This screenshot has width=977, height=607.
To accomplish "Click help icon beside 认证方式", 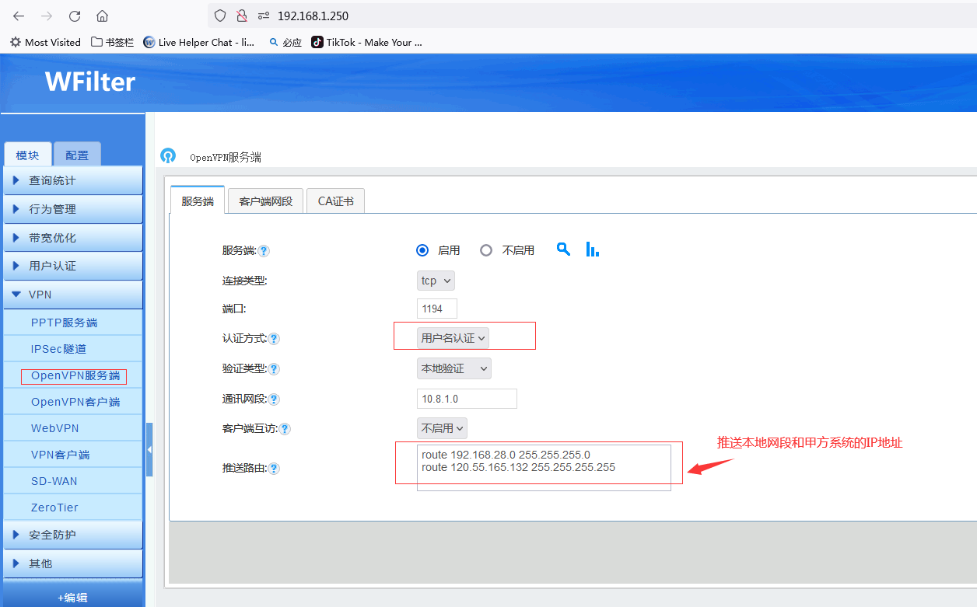I will [x=274, y=339].
